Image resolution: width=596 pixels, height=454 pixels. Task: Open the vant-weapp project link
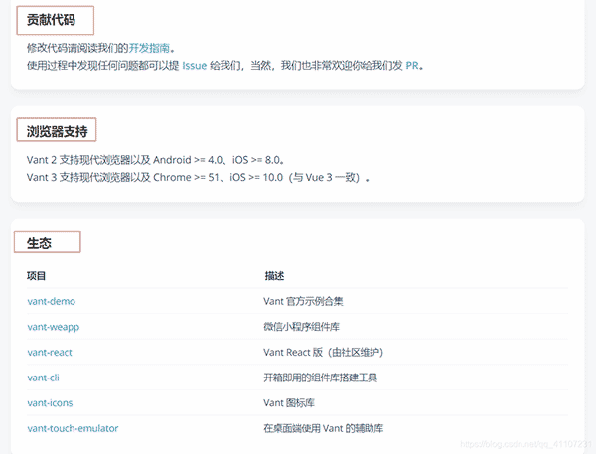(x=54, y=327)
